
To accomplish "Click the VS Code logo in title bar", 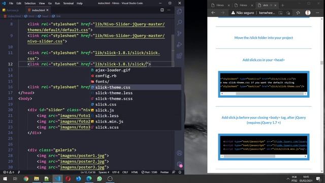I will point(4,3).
